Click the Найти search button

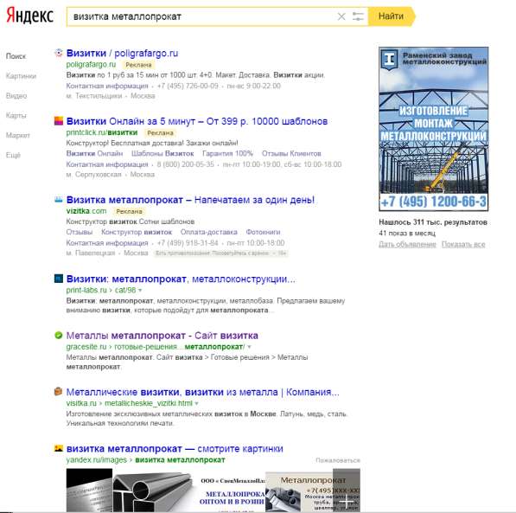click(392, 16)
